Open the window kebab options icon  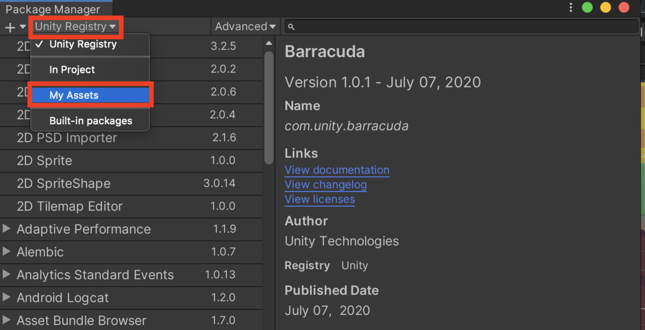pos(570,8)
